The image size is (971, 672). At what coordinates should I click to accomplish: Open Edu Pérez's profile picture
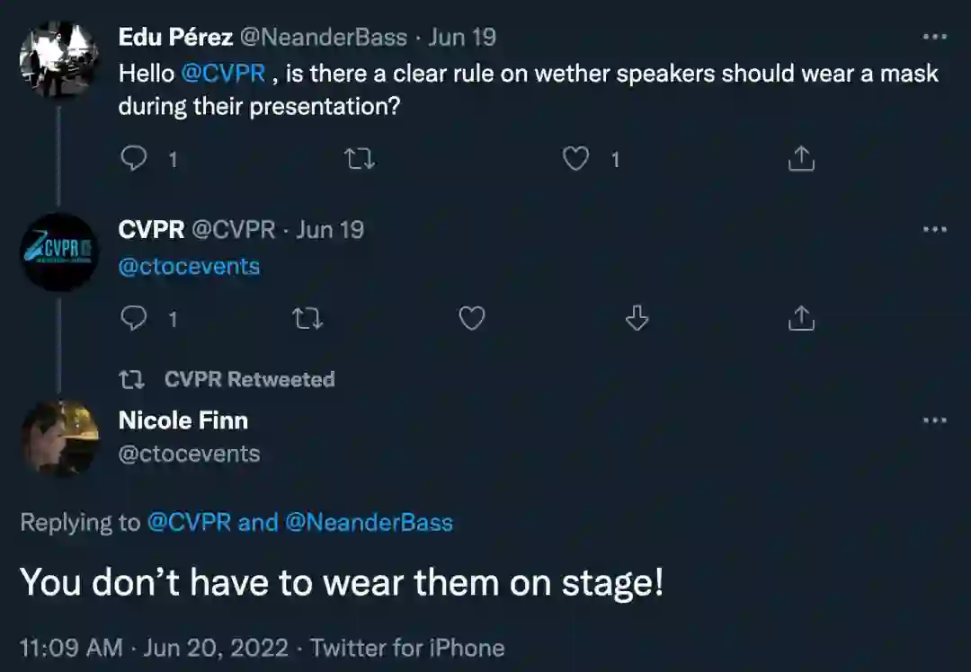pos(59,59)
